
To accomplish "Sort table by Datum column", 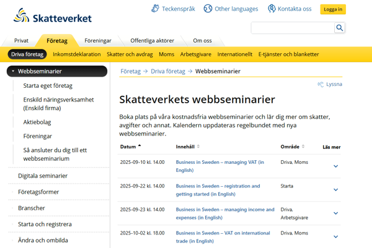I will 130,147.
